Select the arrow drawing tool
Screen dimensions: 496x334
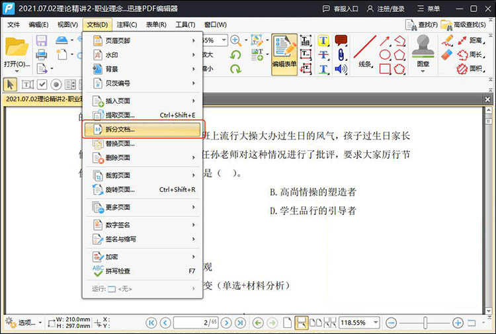[385, 41]
